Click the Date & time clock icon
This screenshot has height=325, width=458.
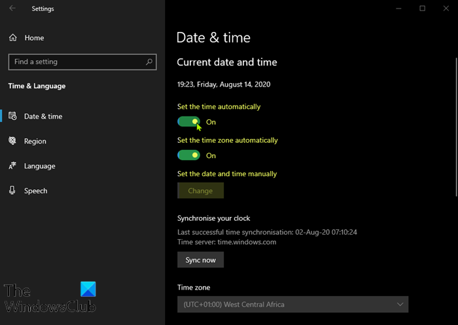tap(12, 116)
